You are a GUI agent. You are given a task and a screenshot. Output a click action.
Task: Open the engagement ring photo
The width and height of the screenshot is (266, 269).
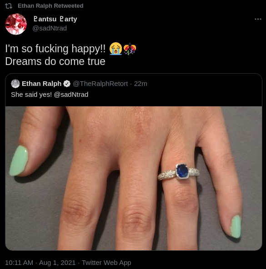click(134, 178)
